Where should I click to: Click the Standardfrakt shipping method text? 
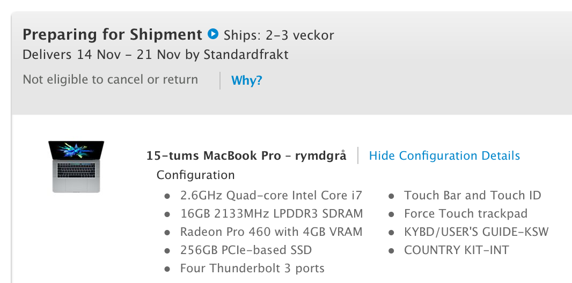pyautogui.click(x=246, y=55)
